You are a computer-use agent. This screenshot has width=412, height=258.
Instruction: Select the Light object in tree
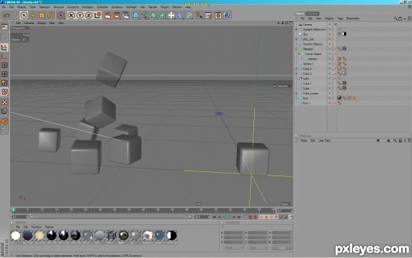(306, 78)
